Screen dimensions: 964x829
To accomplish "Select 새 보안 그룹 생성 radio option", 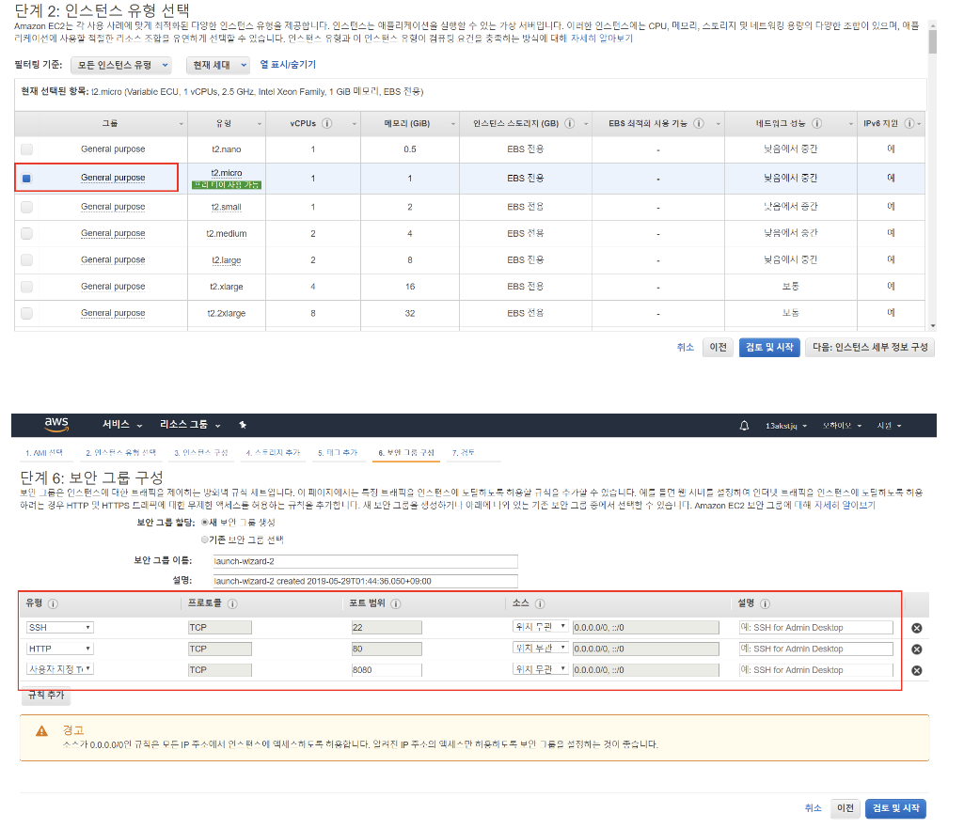I will [205, 523].
